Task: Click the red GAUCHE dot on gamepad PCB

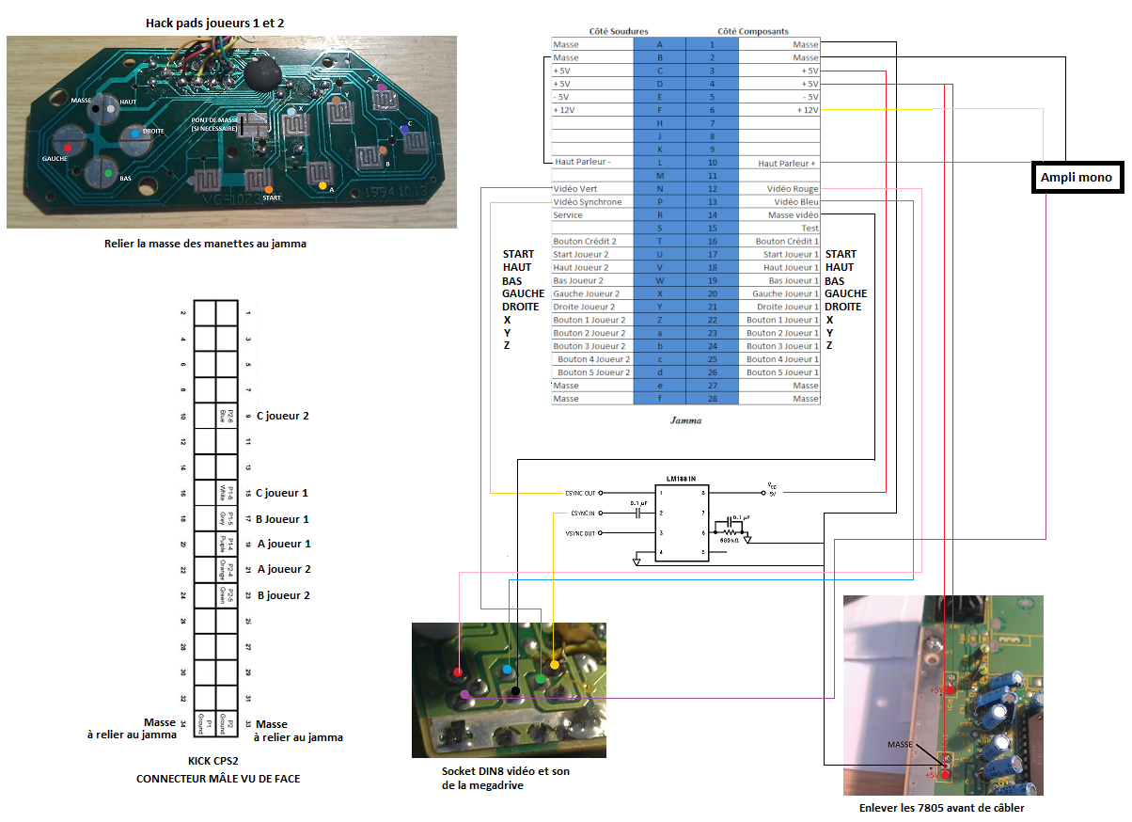Action: pos(66,147)
